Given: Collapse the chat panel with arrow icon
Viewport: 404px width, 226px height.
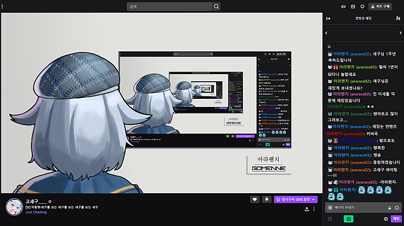Looking at the screenshot, I should (x=328, y=18).
